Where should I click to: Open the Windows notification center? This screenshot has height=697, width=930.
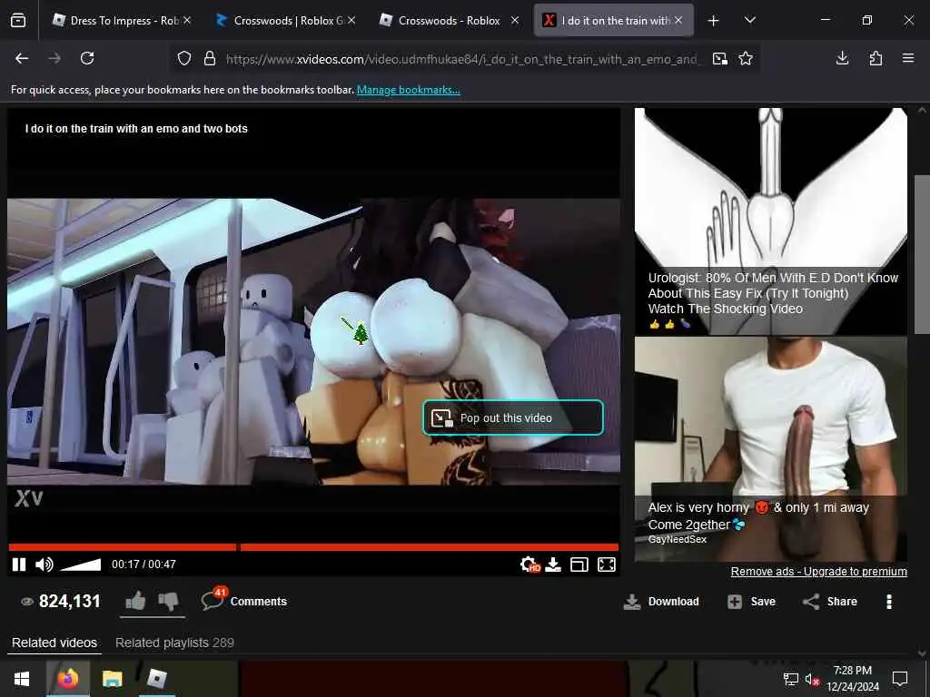(900, 679)
